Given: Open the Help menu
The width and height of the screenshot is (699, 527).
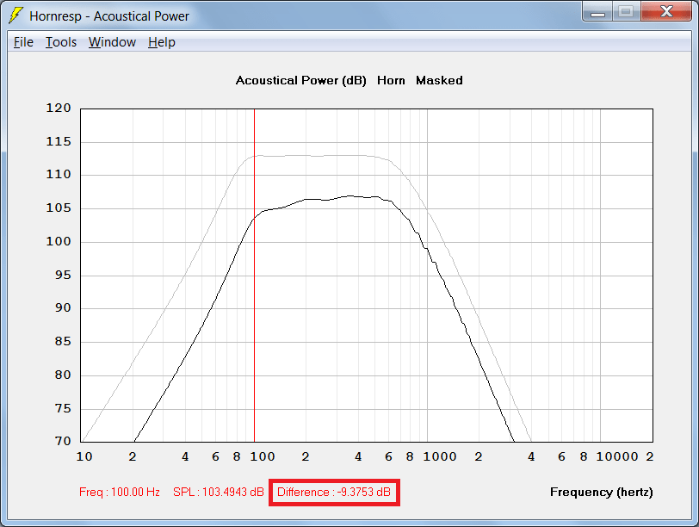Looking at the screenshot, I should (162, 42).
